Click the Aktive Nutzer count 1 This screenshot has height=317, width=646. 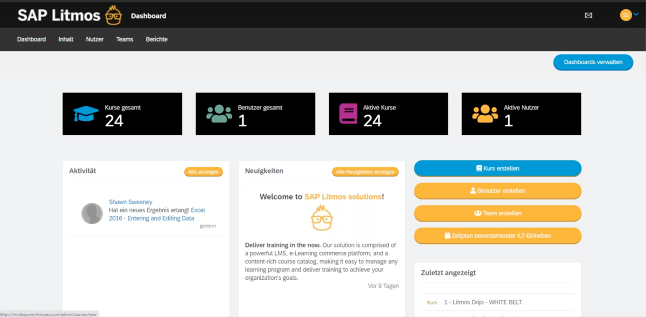pos(508,121)
